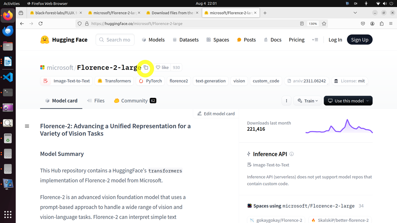Show Applications grid in the dock
The height and width of the screenshot is (223, 397).
pos(8,214)
